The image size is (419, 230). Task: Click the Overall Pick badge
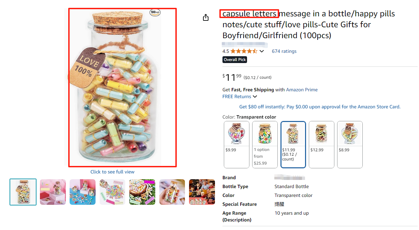[x=234, y=60]
